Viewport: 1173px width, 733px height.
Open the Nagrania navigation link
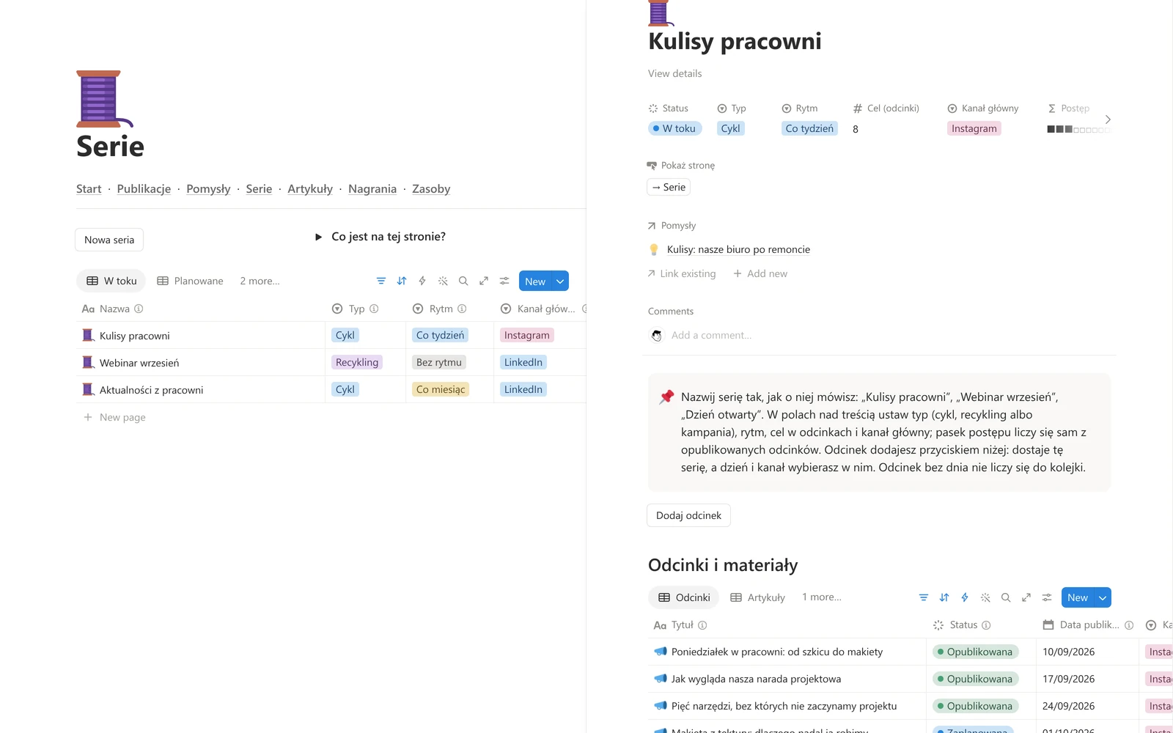click(x=372, y=189)
